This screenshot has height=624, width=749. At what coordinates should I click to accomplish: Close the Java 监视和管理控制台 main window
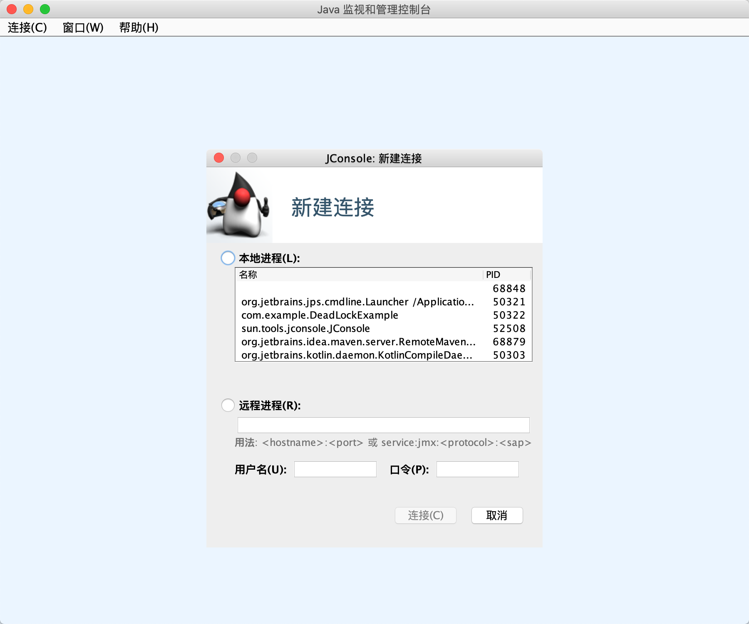click(12, 9)
